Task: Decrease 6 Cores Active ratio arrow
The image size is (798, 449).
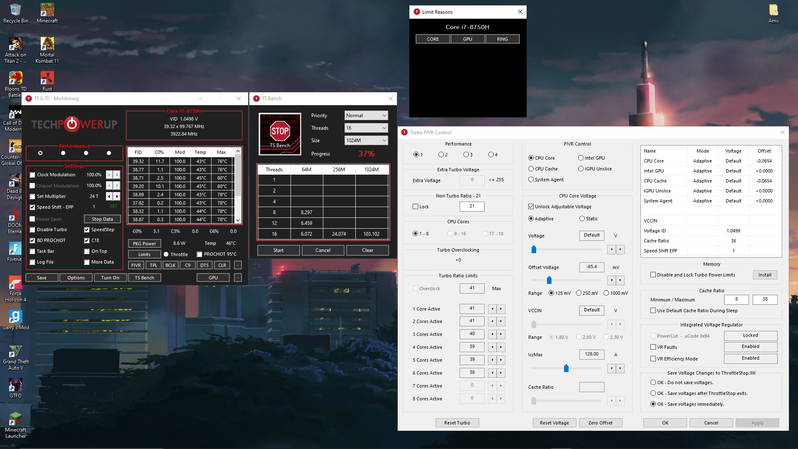Action: 493,373
